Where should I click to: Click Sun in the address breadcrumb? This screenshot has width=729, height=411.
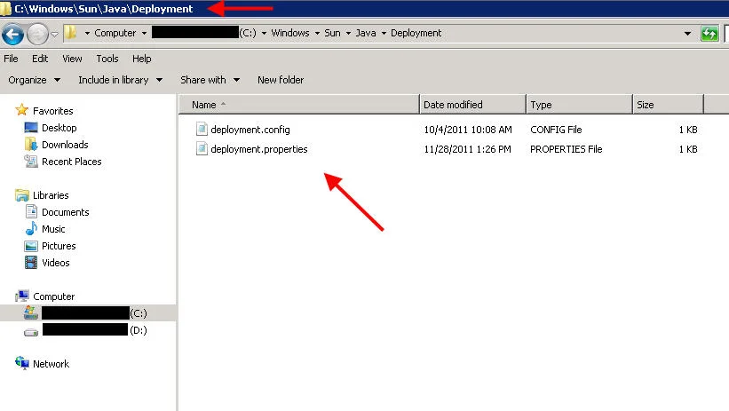(x=332, y=33)
